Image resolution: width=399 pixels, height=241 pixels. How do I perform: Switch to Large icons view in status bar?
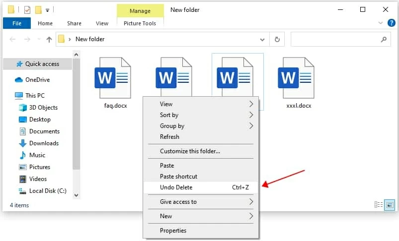[x=390, y=205]
